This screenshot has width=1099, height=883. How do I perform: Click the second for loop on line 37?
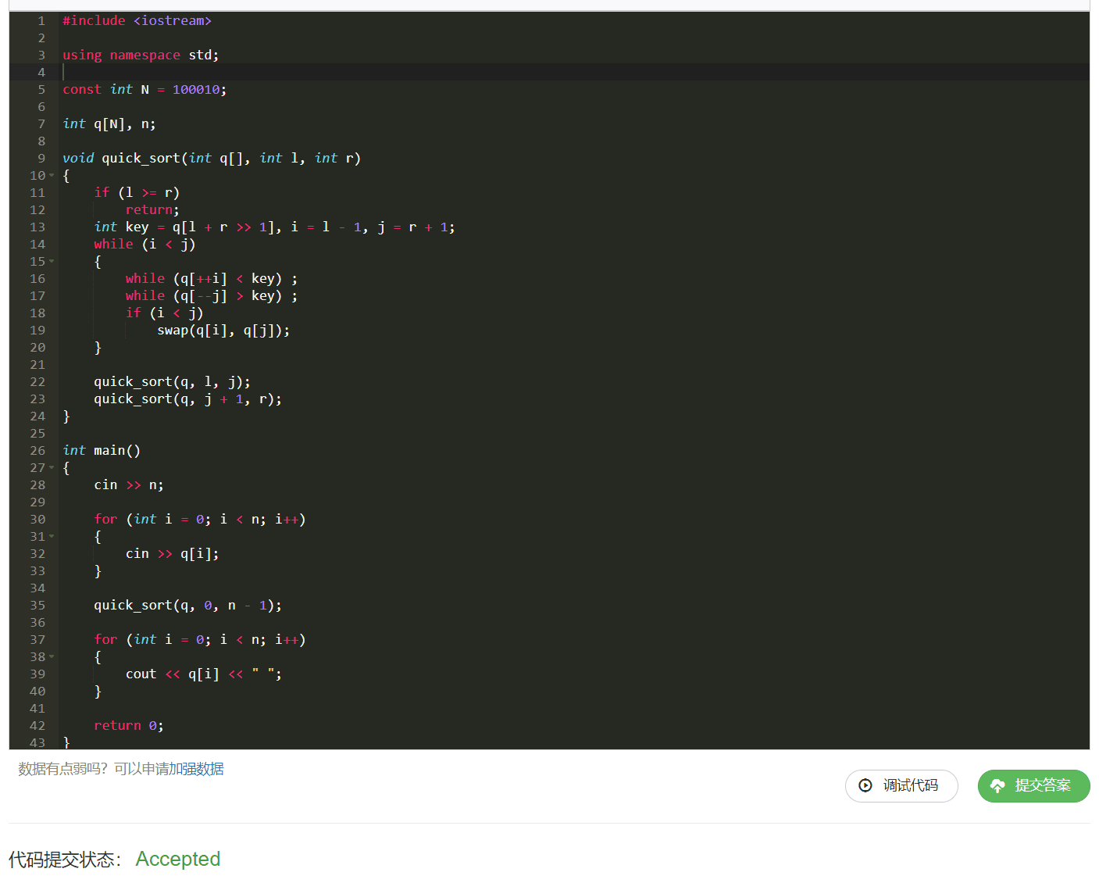point(200,639)
